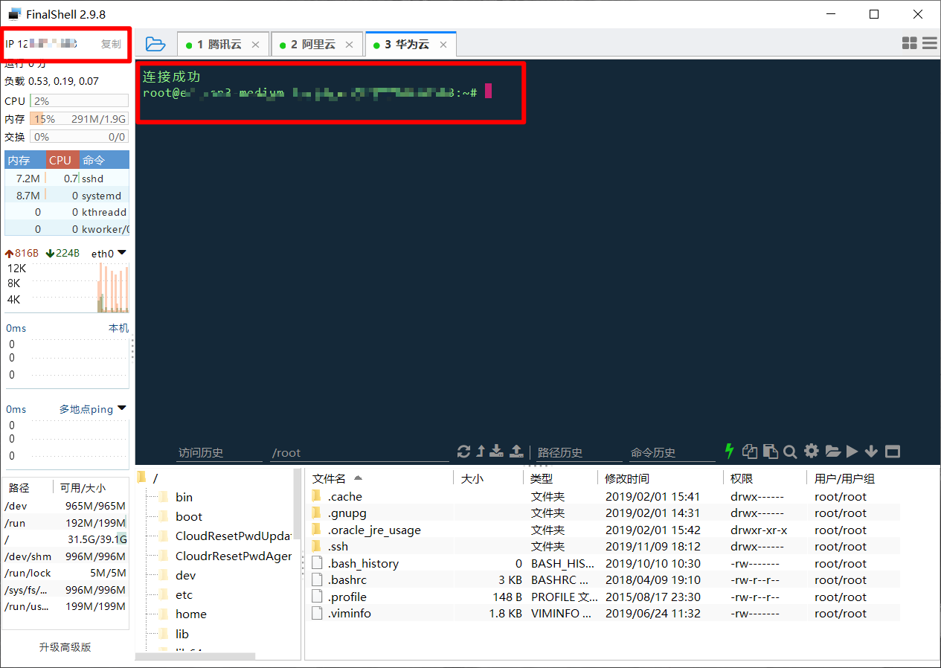Image resolution: width=941 pixels, height=668 pixels.
Task: Click the down arrow icon in terminal toolbar
Action: [872, 452]
